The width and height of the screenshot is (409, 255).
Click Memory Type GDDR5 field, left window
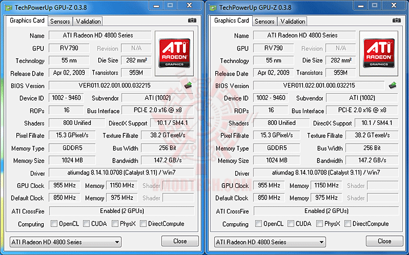[x=72, y=148]
